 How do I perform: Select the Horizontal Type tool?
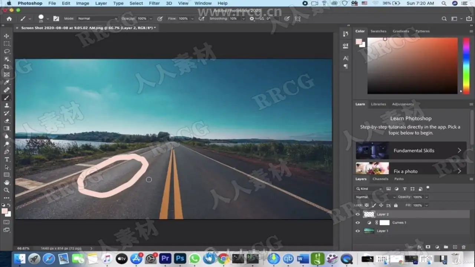coord(7,159)
